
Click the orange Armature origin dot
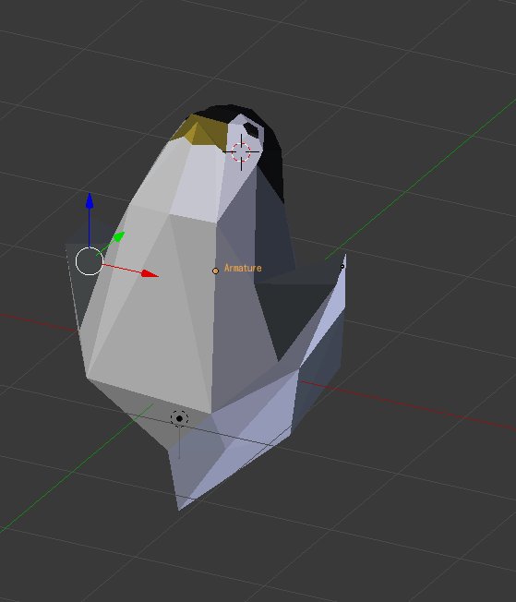point(215,271)
